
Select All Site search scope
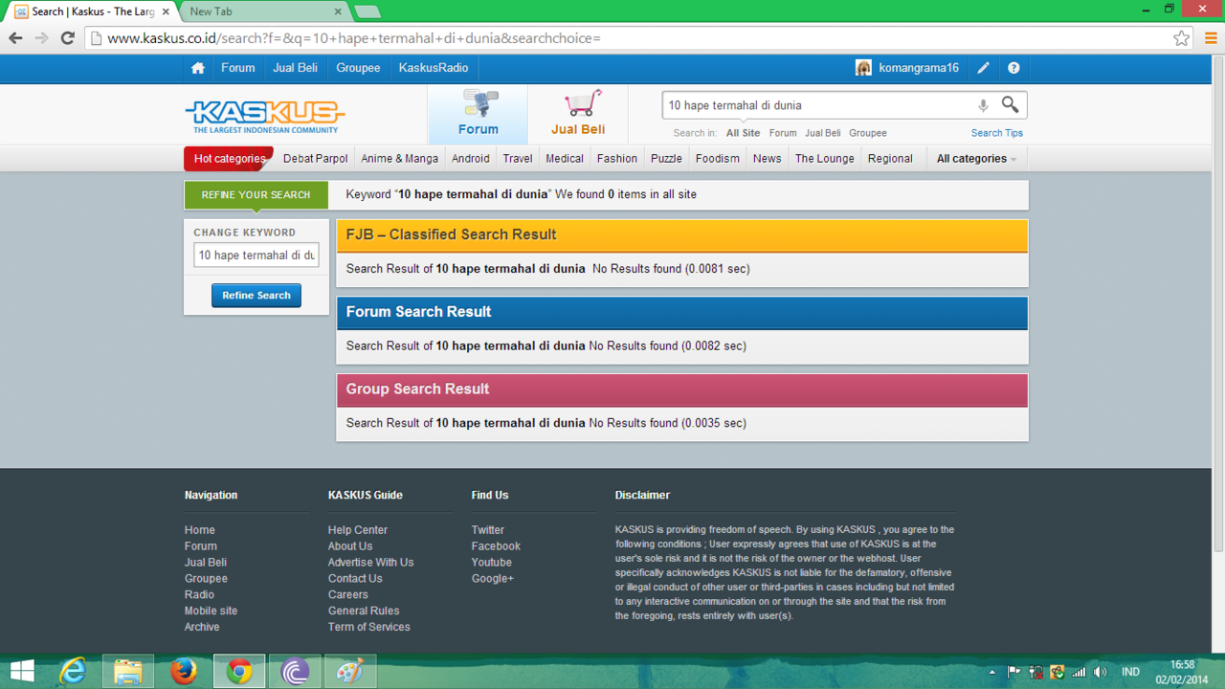point(743,133)
